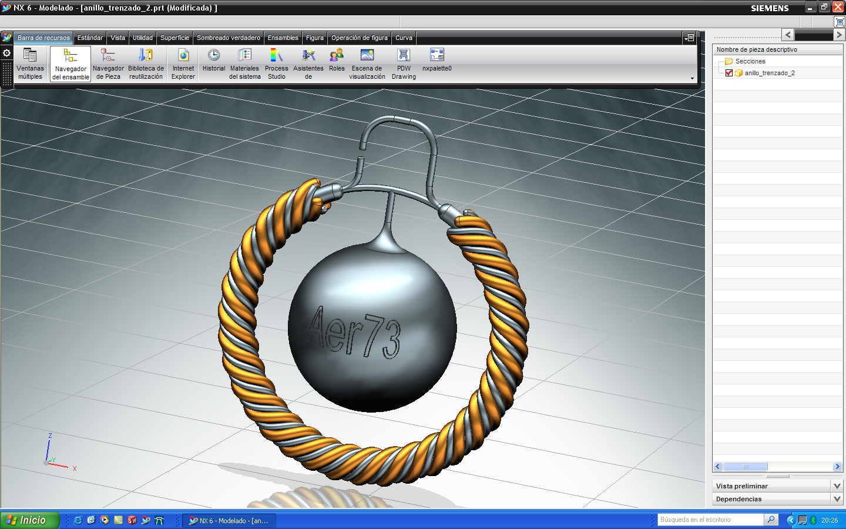Open ribbon options dropdown menu
Screen dimensions: 846x529
[689, 38]
